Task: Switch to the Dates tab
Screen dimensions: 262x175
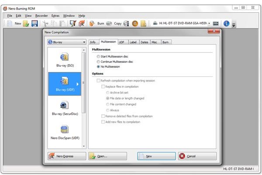Action: click(x=145, y=42)
